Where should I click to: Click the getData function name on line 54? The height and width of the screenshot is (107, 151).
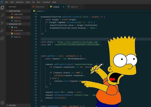tap(51, 56)
